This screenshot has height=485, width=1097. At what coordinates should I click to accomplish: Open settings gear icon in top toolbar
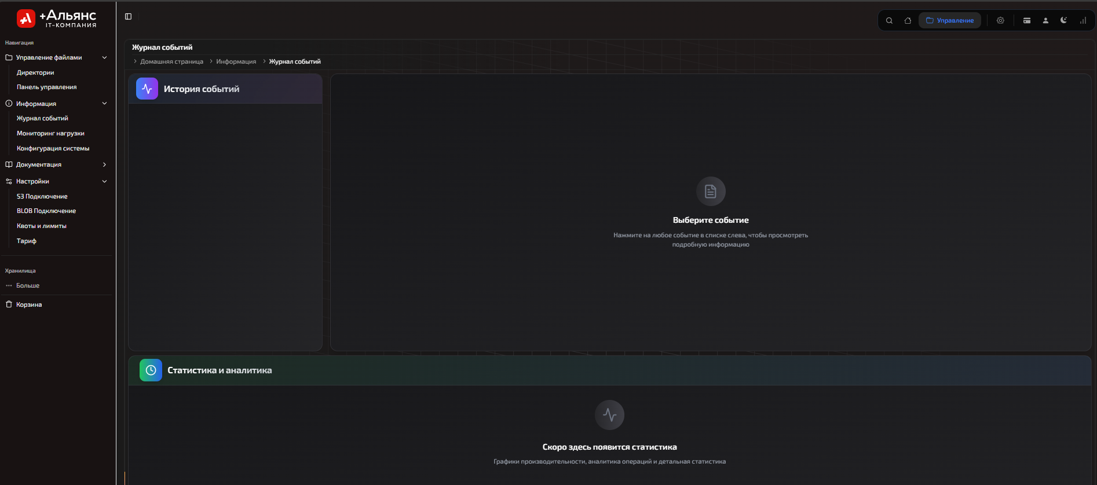pos(1000,21)
